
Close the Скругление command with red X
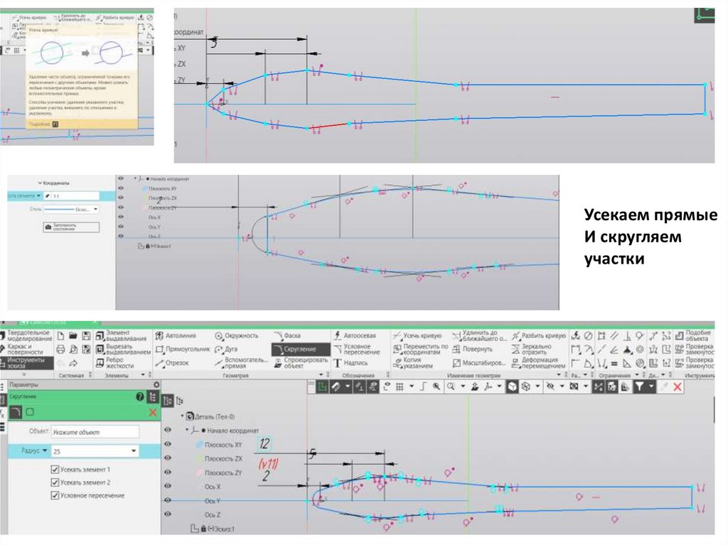[153, 412]
